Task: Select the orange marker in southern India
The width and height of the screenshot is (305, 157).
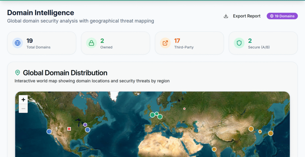Action: click(214, 149)
